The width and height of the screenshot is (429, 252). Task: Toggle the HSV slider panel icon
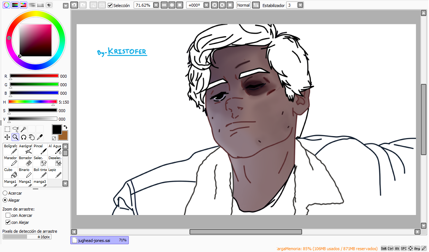click(24, 5)
